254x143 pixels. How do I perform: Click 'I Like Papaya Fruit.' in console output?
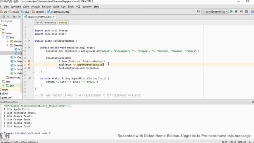pyautogui.click(x=18, y=126)
